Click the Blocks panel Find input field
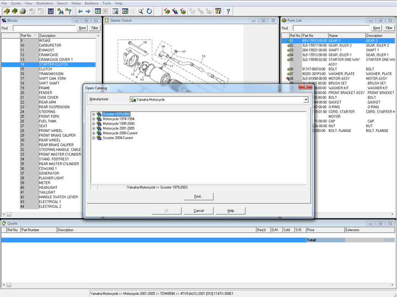 click(44, 28)
